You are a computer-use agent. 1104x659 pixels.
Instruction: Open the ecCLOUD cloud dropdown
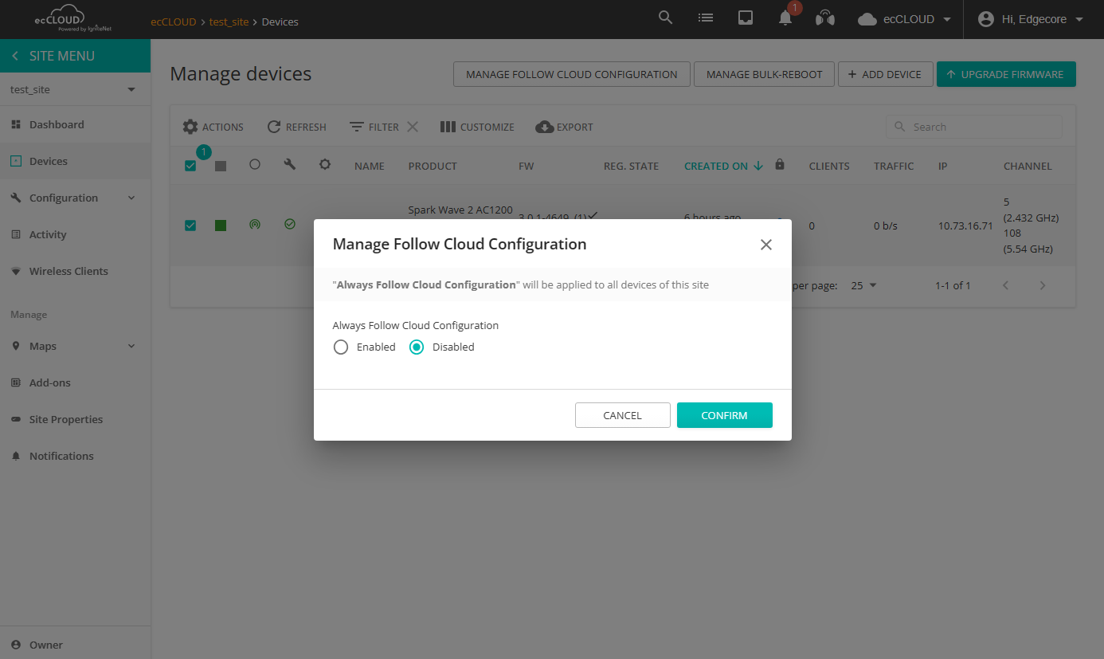905,19
